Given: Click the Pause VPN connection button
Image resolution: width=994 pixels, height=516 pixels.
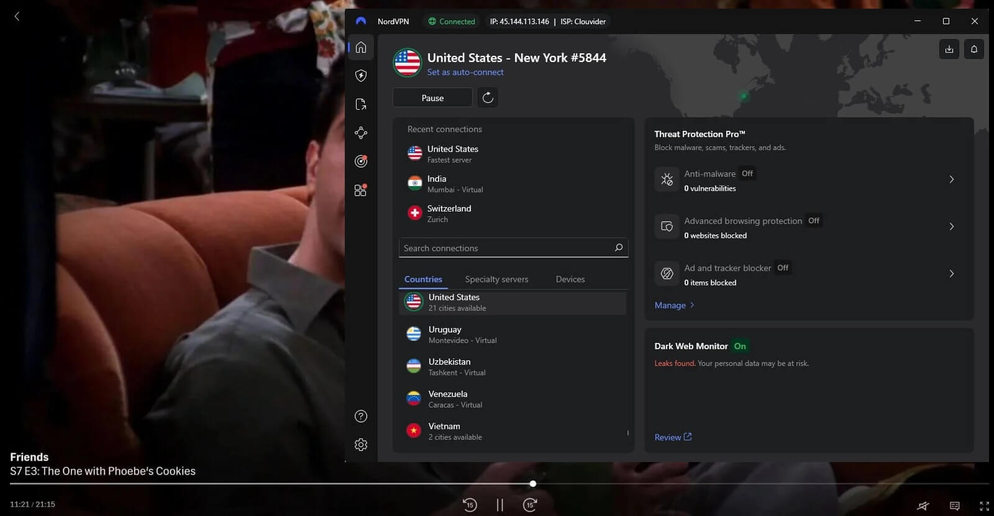Looking at the screenshot, I should point(432,97).
